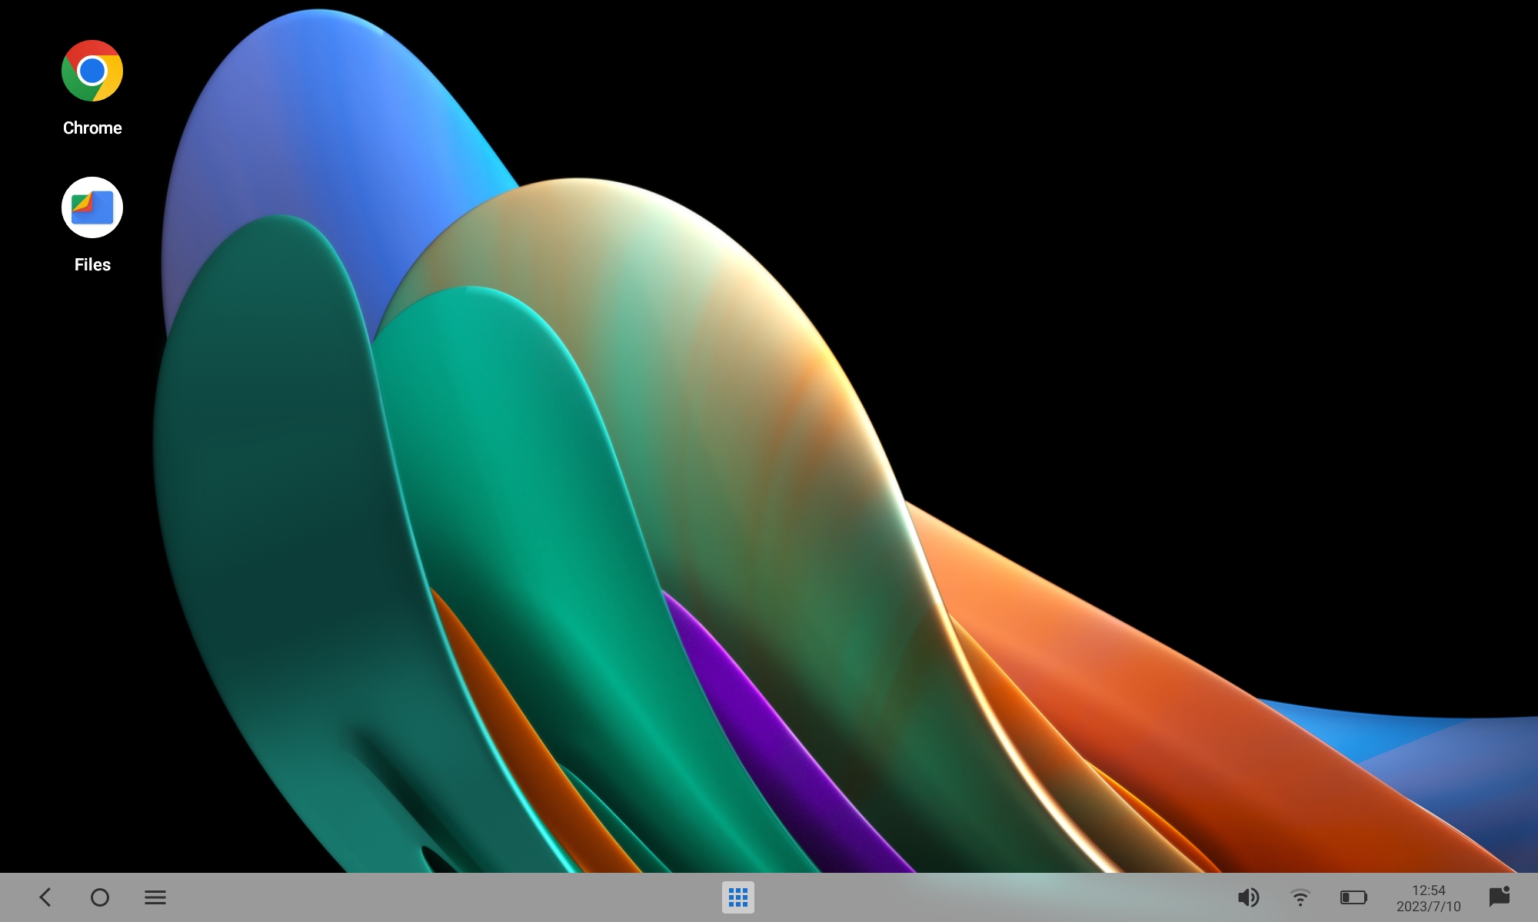Click the volume speaker icon
Screen dimensions: 1538x922
click(x=1248, y=897)
